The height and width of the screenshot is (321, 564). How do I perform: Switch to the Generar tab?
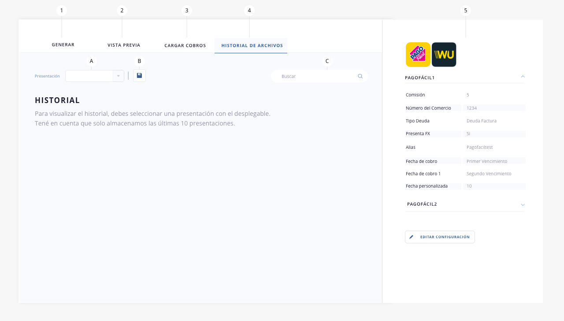(63, 45)
